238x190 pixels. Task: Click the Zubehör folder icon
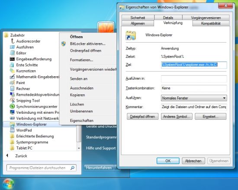point(6,35)
